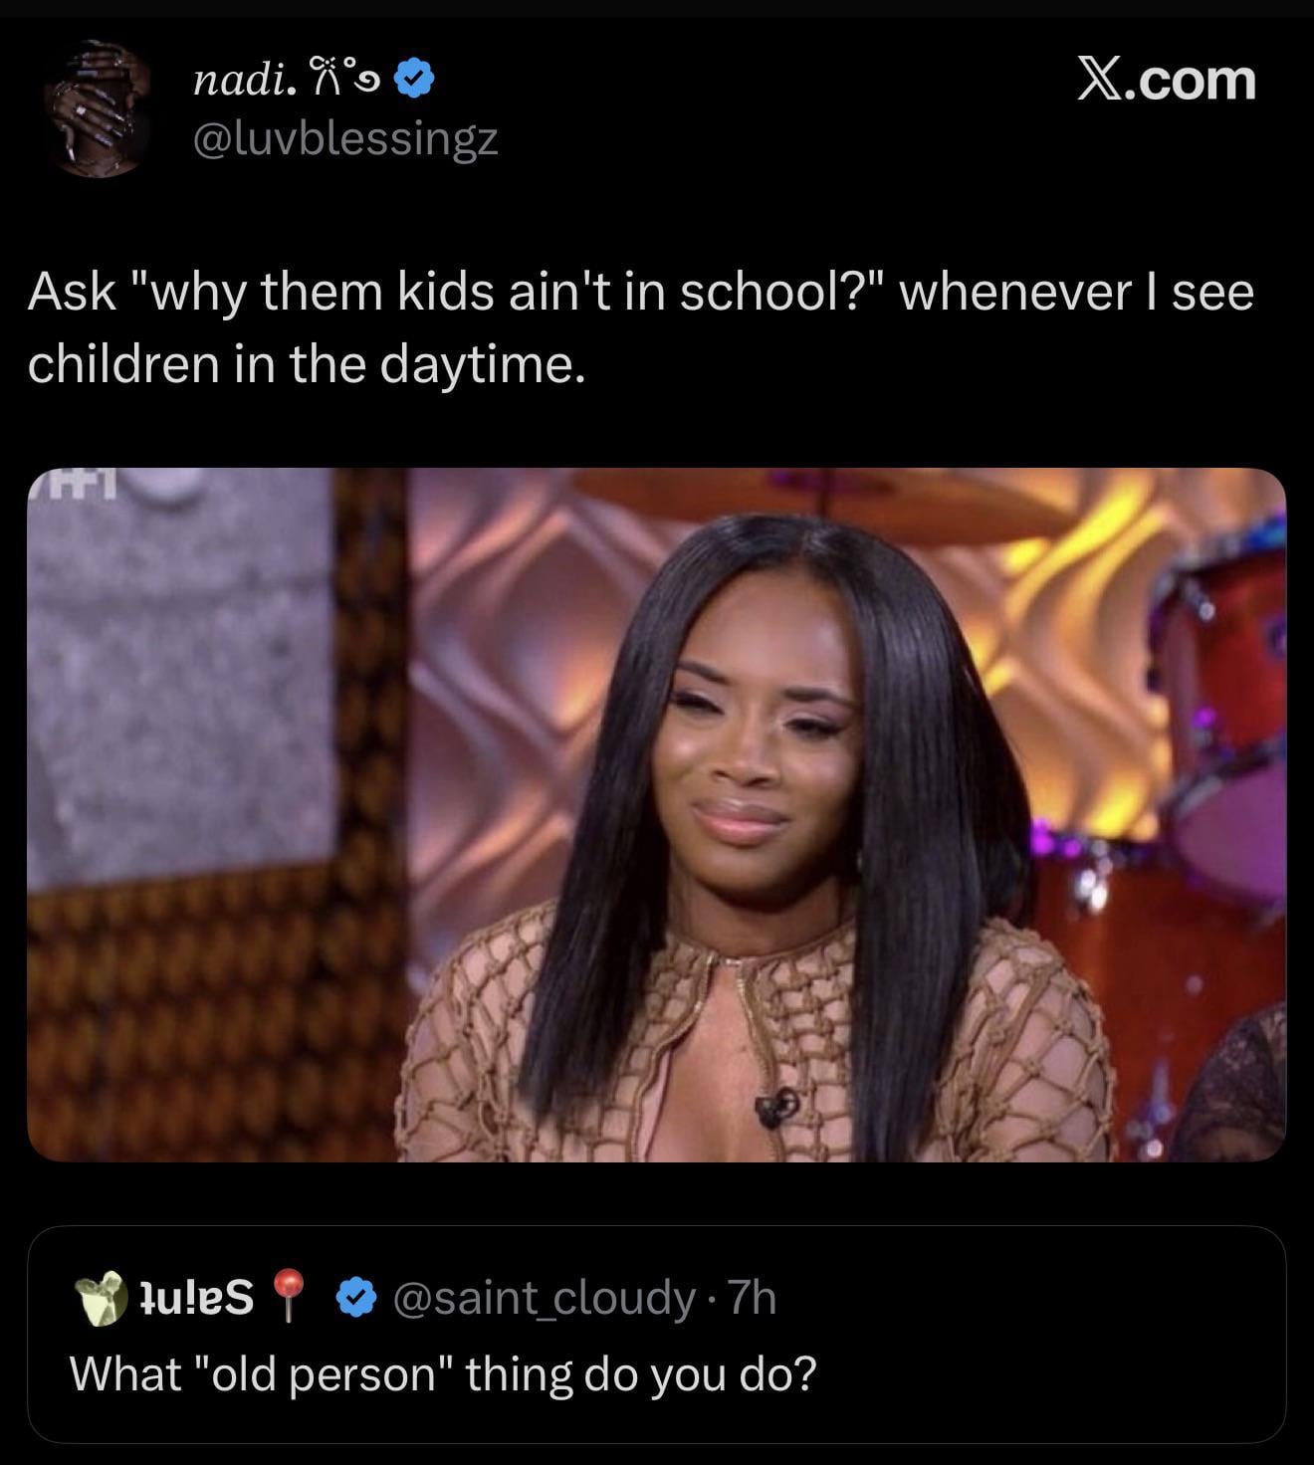Click the quoted tweet card border area
This screenshot has width=1314, height=1465.
tap(657, 1335)
